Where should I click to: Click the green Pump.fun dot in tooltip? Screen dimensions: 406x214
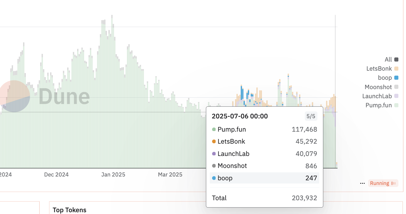[x=214, y=129]
